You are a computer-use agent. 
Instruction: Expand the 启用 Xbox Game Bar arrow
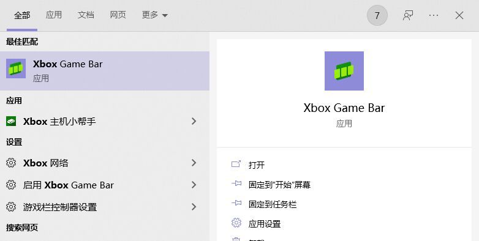pos(194,185)
